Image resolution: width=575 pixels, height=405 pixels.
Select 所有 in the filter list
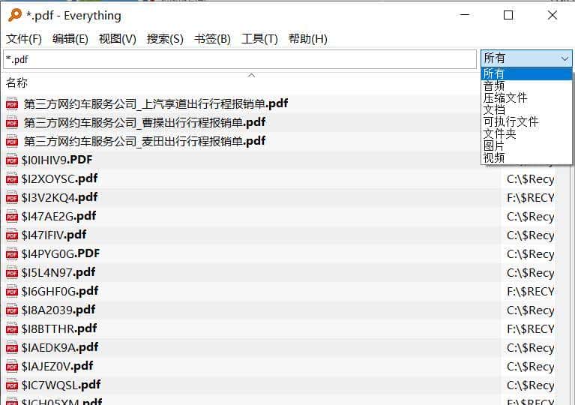click(526, 73)
